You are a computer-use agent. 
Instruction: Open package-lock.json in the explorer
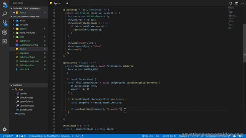click(28, 61)
